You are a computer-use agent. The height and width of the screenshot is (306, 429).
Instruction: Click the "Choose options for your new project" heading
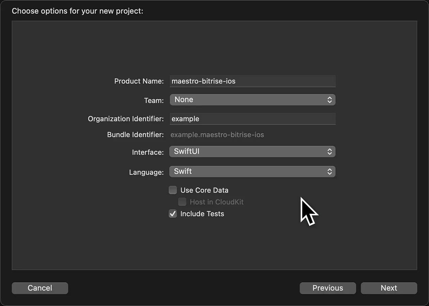tap(78, 11)
